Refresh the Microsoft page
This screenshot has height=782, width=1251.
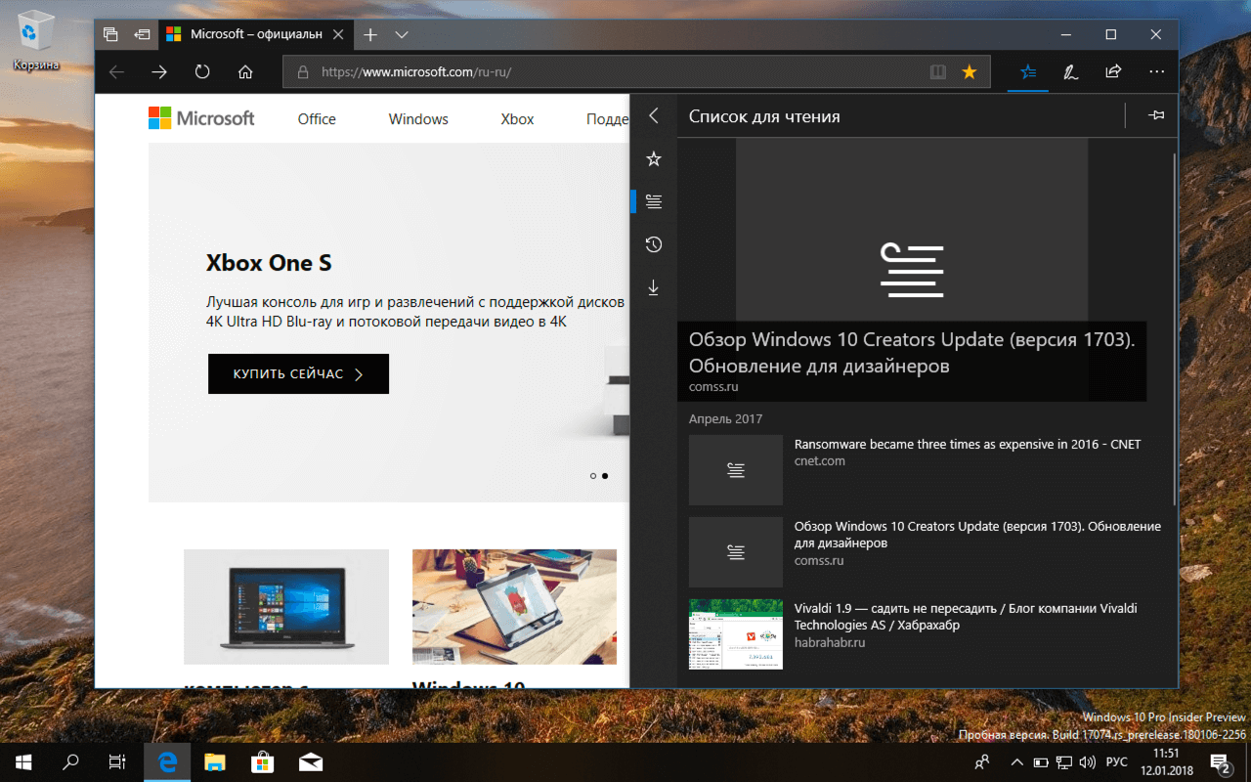tap(202, 71)
